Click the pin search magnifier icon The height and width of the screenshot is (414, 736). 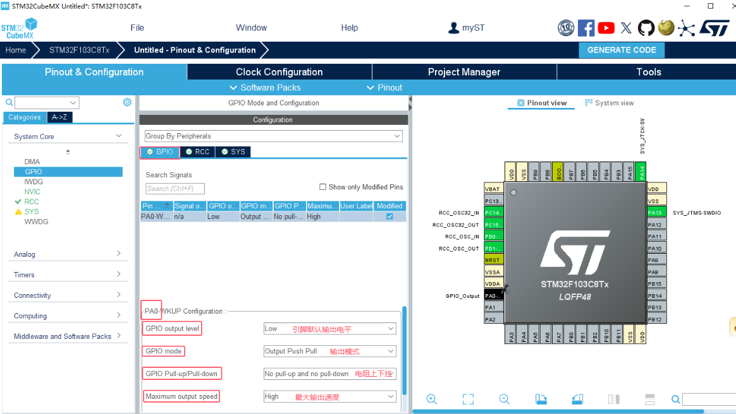[x=675, y=399]
